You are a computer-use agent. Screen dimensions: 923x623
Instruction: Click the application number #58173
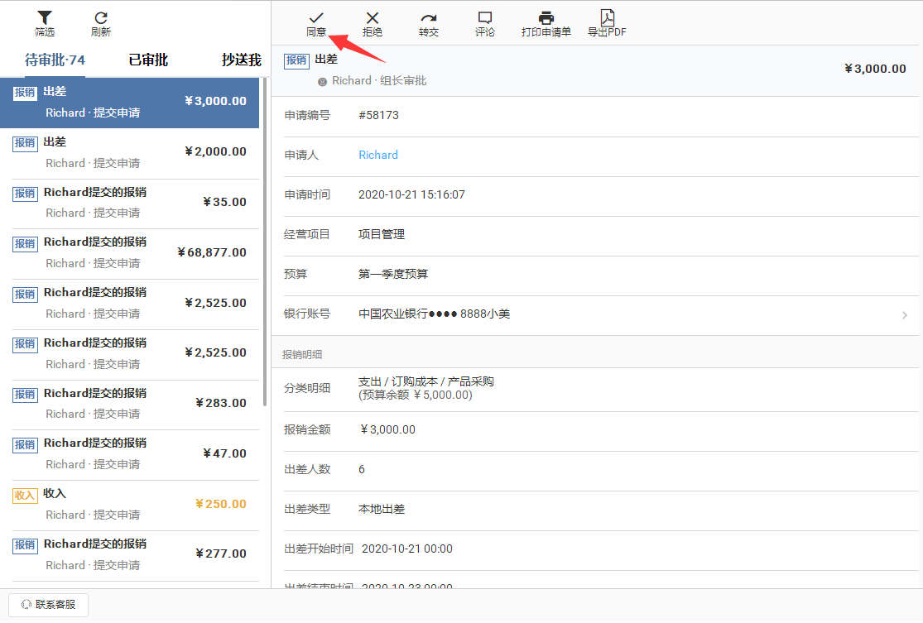click(378, 115)
